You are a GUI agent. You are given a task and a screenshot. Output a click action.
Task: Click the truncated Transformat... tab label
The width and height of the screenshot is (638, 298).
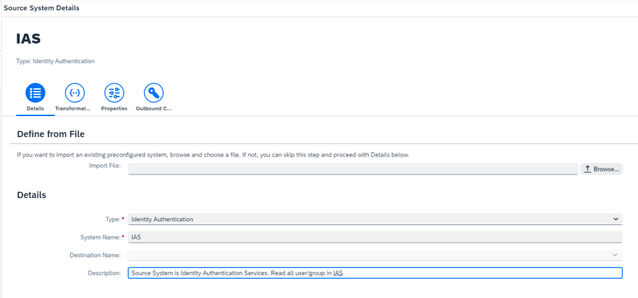tap(73, 108)
